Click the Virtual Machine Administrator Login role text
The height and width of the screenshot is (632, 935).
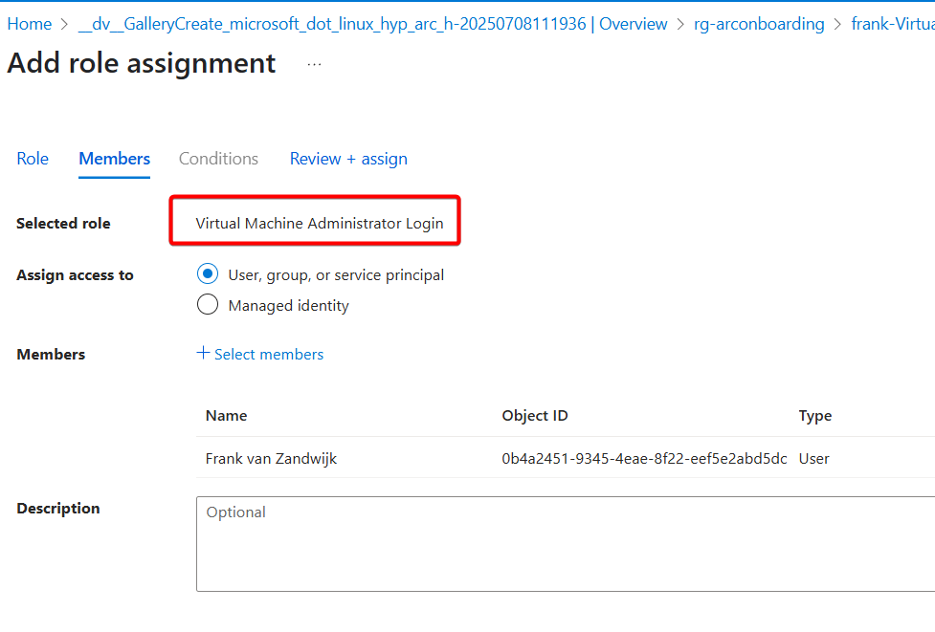tap(320, 223)
